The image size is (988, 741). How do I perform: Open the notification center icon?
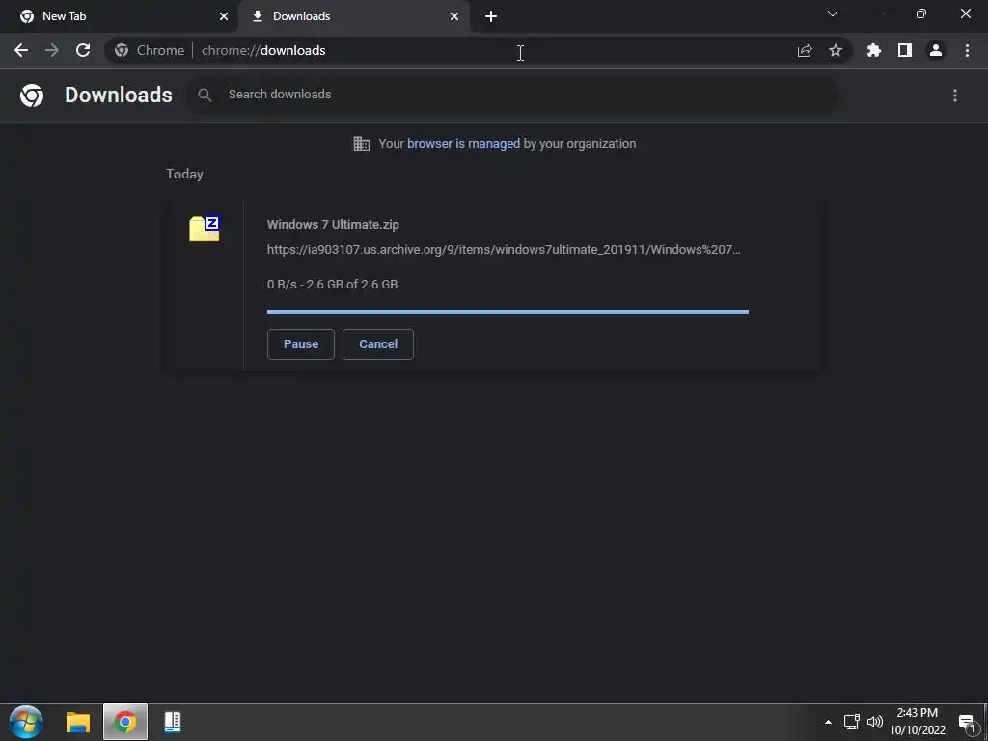(967, 724)
